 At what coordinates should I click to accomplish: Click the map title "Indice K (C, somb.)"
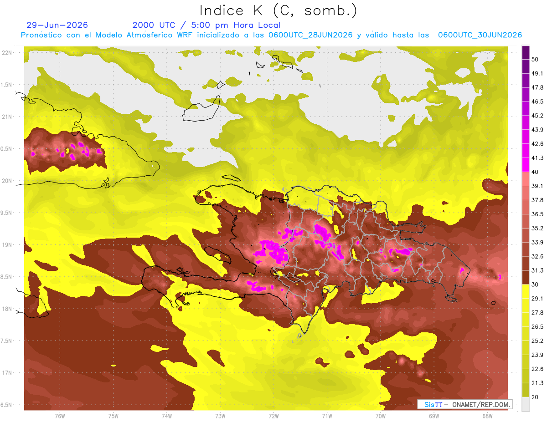click(x=279, y=10)
